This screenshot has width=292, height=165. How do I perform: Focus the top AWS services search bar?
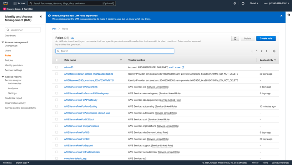click(72, 3)
